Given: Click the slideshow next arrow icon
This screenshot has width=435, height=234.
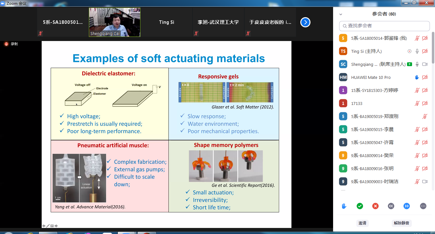Looking at the screenshot, I should pos(56,226).
